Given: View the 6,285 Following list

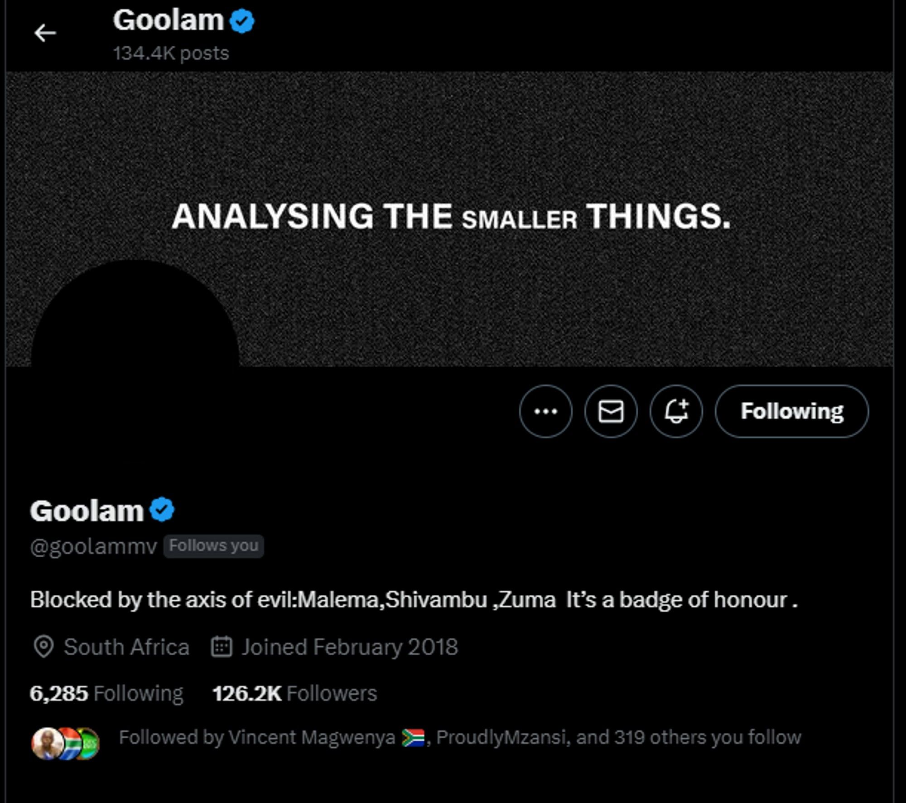Looking at the screenshot, I should tap(106, 692).
